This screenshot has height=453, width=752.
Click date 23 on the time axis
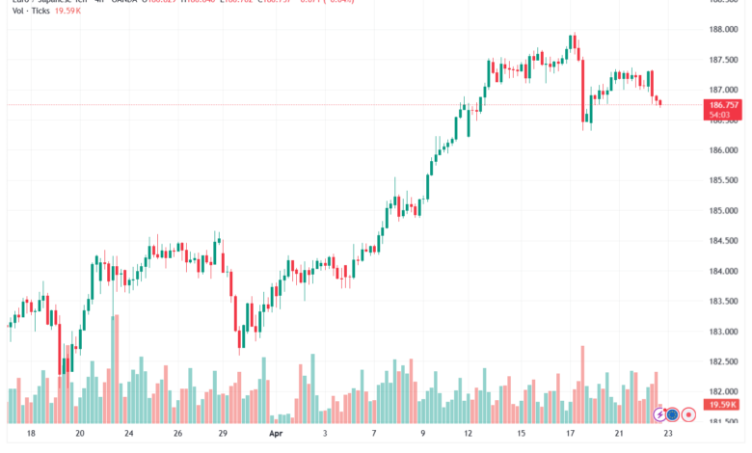coord(667,434)
